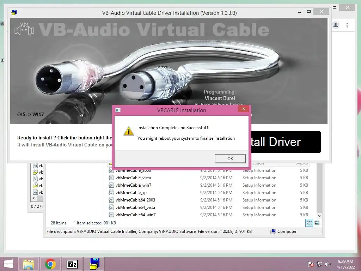Click the Computer icon in the Explorer status bar

[273, 231]
